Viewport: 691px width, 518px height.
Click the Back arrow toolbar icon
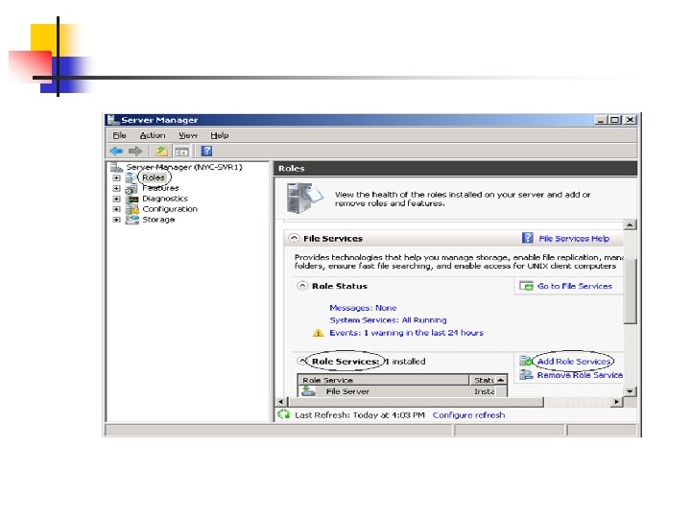point(116,152)
